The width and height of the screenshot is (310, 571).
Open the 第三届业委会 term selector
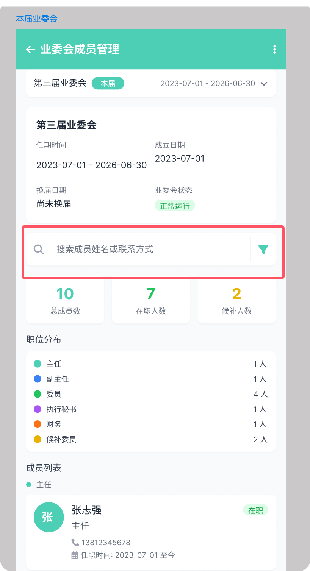coord(60,83)
